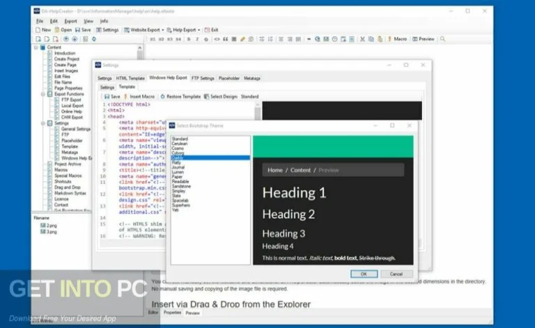
Task: Click Restore Template button
Action: [x=180, y=97]
